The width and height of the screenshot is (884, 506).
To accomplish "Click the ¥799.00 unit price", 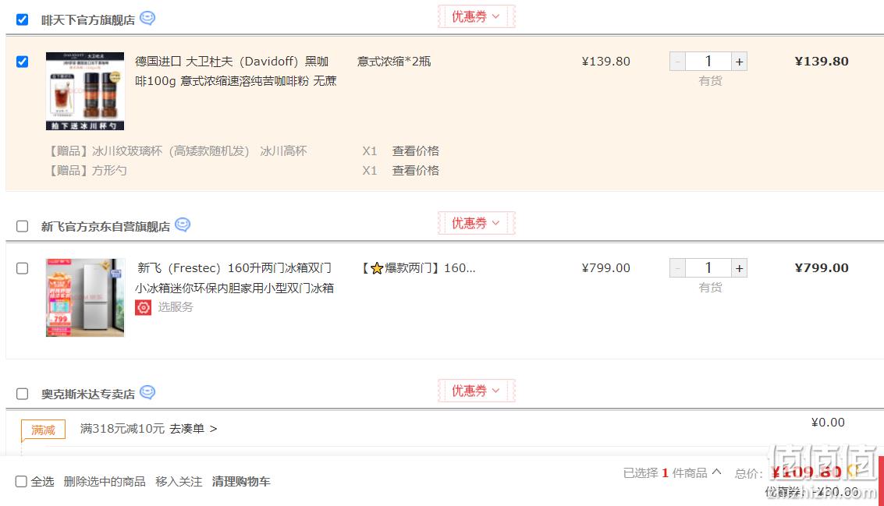I will point(606,268).
